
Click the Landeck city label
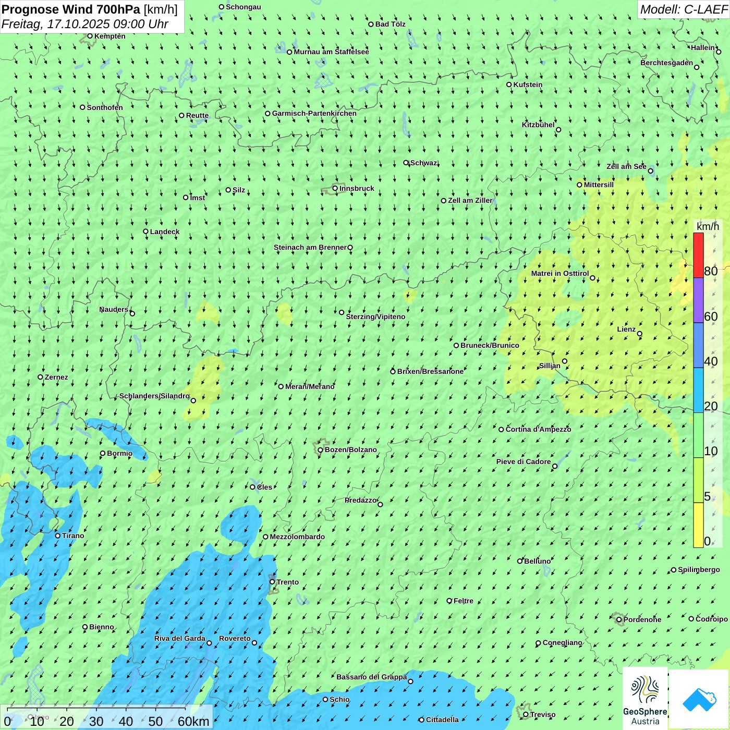tap(165, 232)
